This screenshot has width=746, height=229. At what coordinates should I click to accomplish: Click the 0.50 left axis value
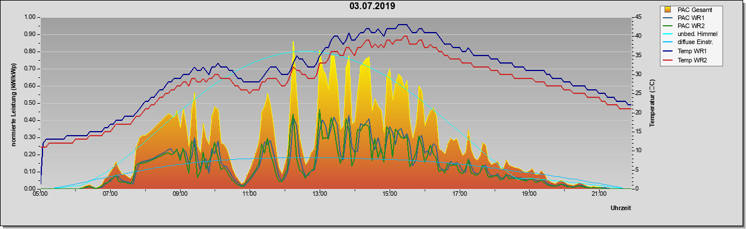coord(29,103)
